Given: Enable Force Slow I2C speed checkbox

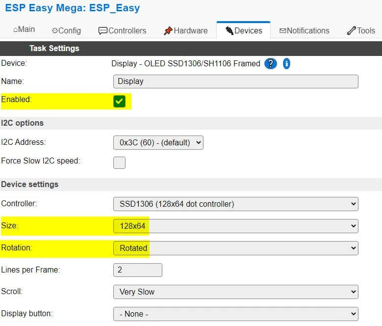Looking at the screenshot, I should [119, 163].
